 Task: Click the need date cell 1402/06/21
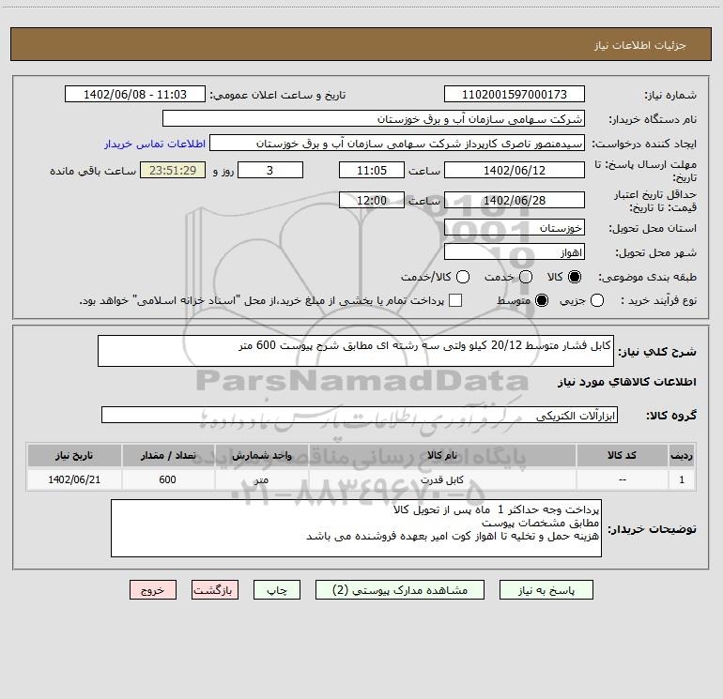pyautogui.click(x=74, y=479)
